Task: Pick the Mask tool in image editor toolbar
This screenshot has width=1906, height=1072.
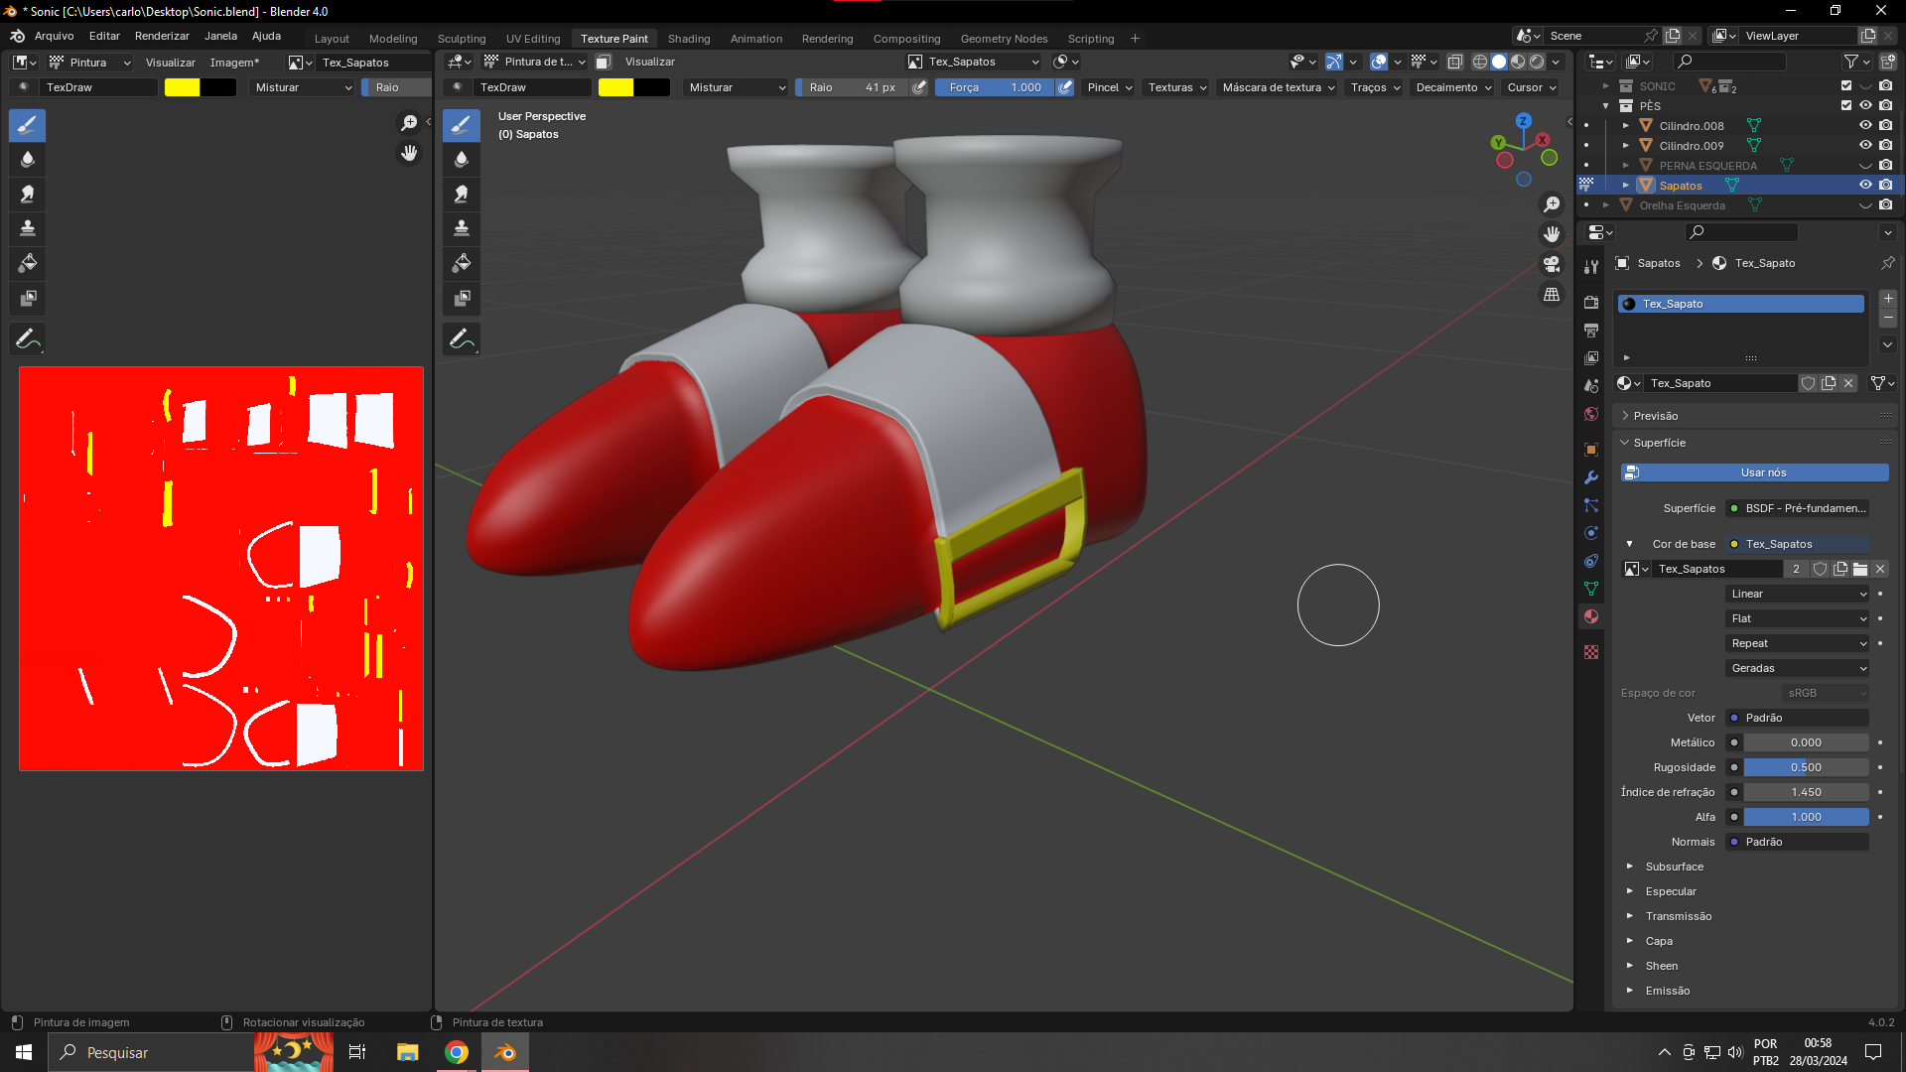Action: 28,298
